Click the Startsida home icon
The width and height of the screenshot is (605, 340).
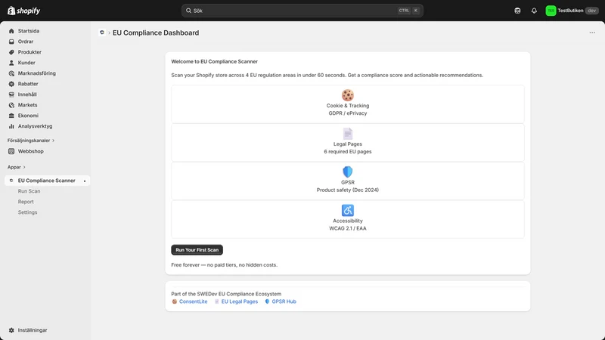(x=11, y=31)
